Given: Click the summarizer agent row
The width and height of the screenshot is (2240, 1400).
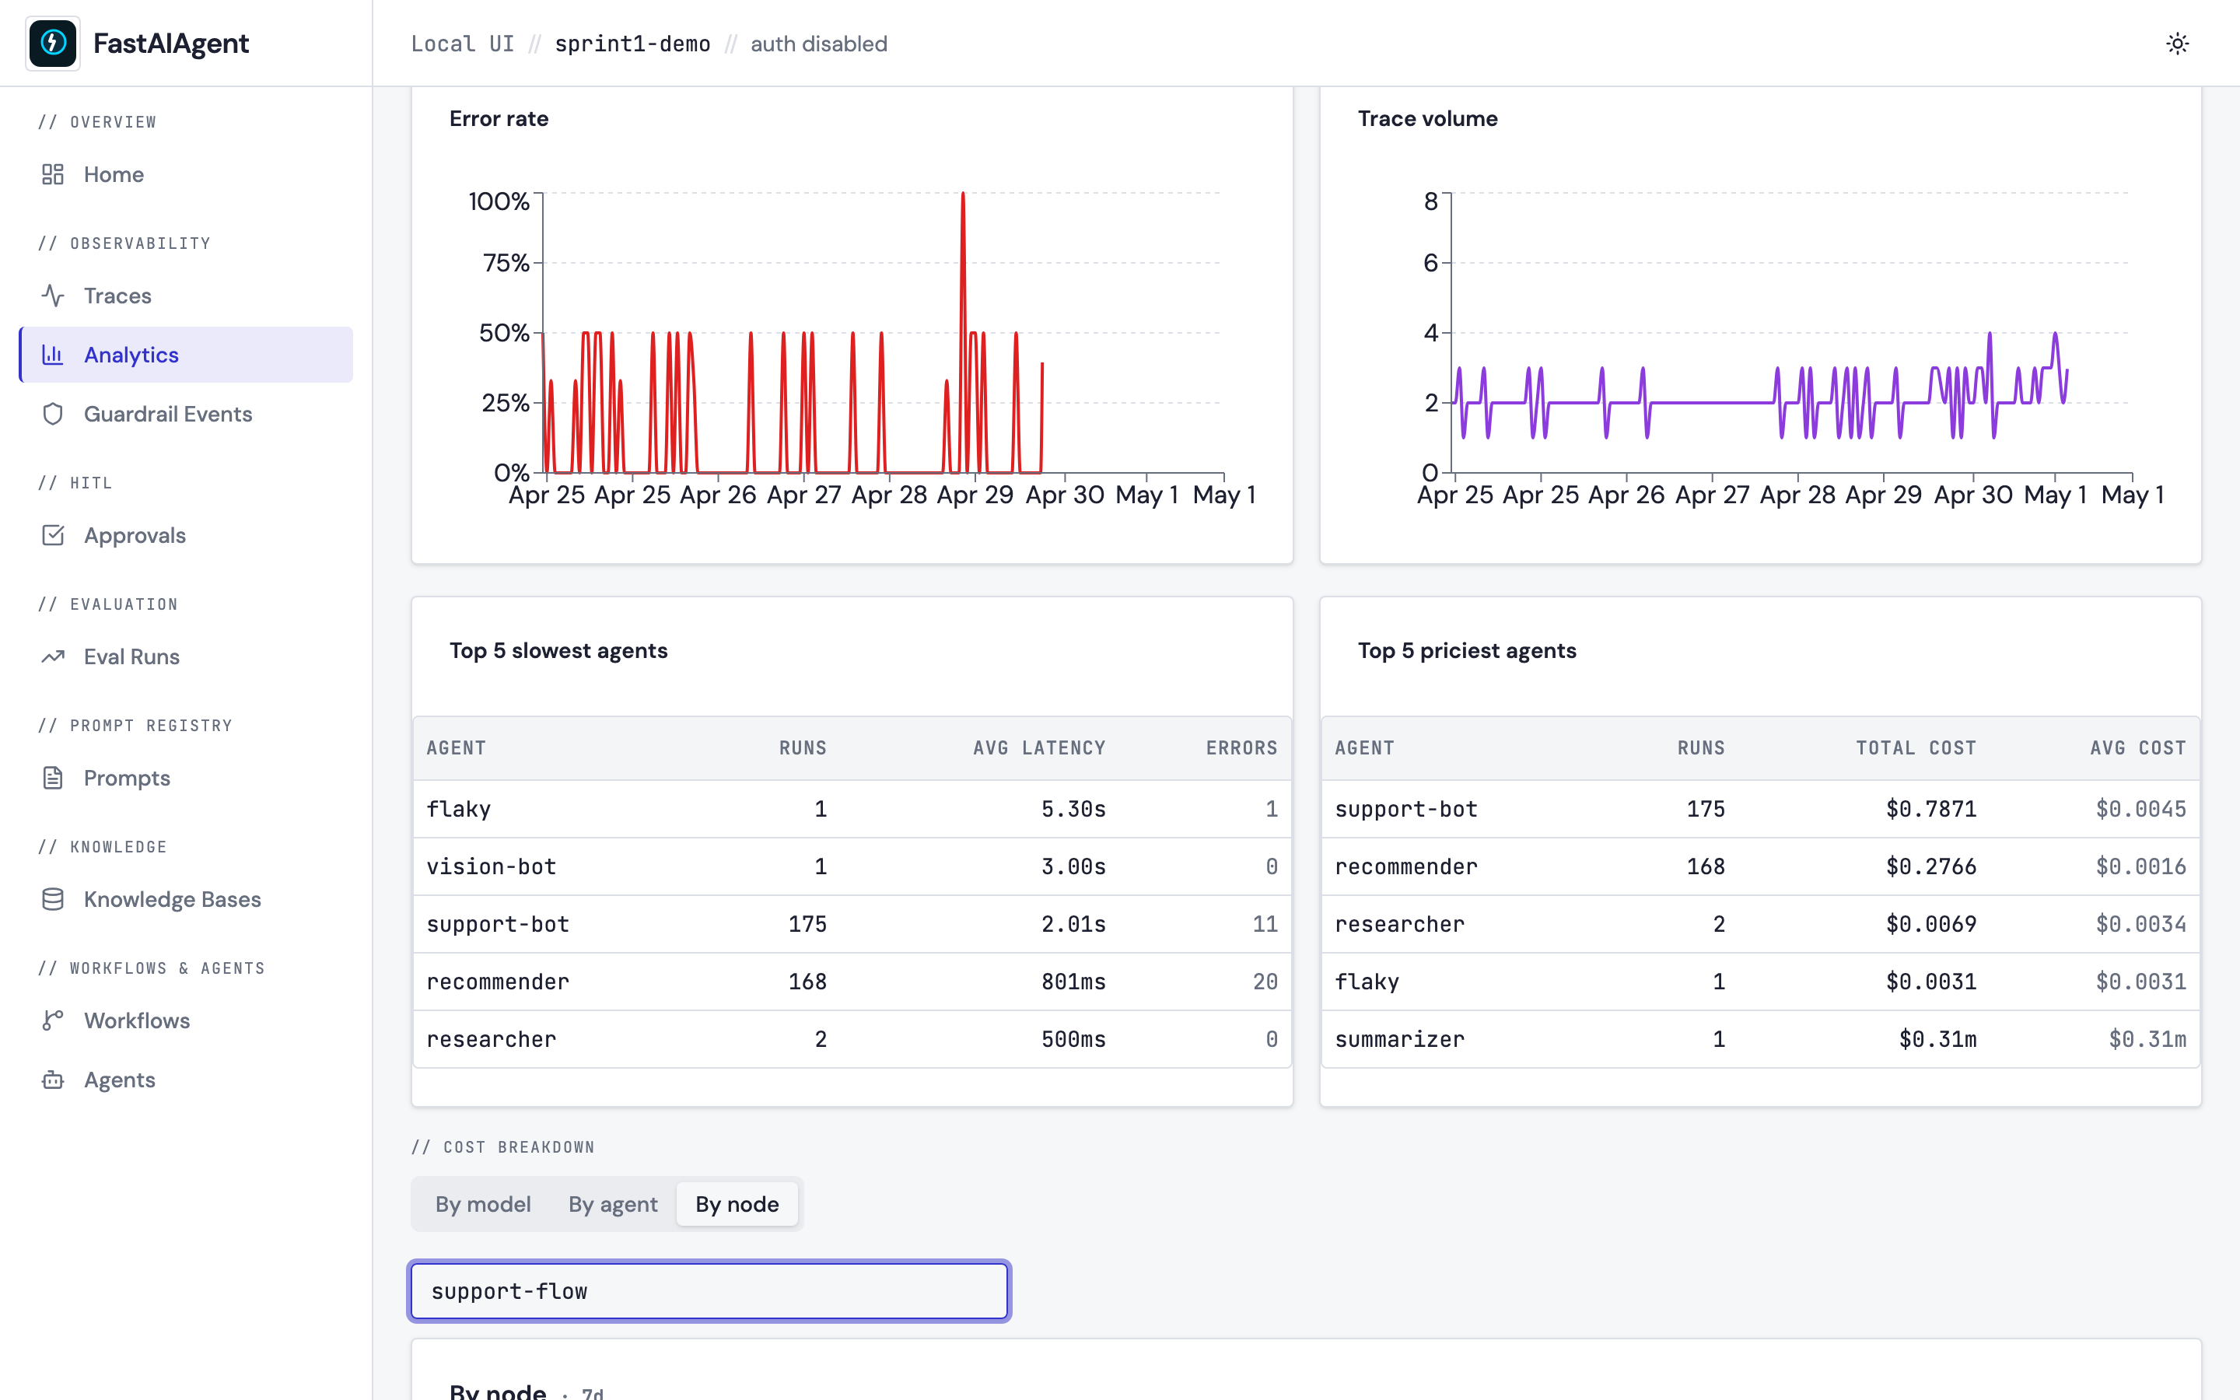Looking at the screenshot, I should (x=1759, y=1039).
